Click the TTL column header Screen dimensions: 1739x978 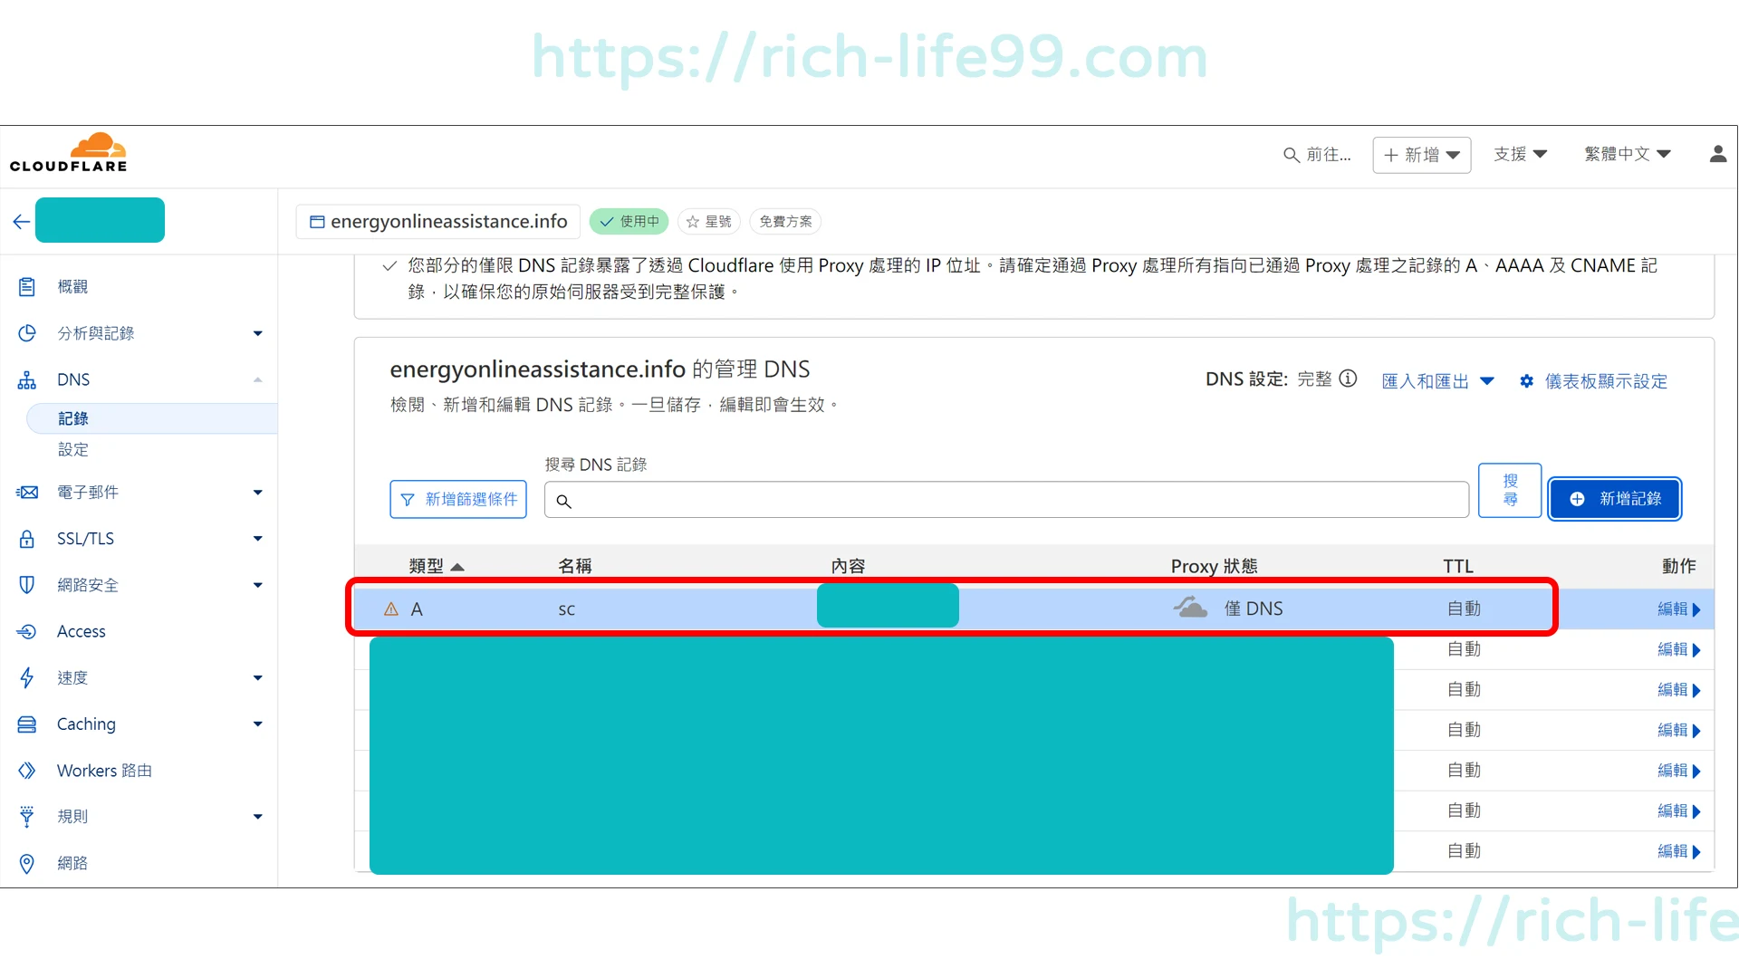click(1458, 566)
